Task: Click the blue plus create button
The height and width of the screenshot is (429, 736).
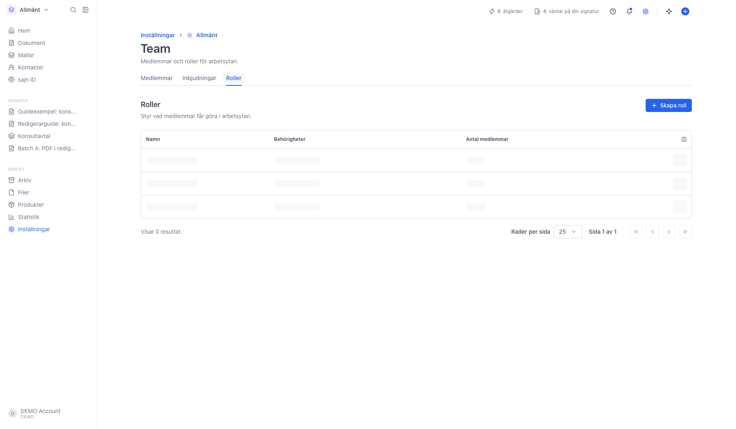Action: tap(685, 11)
